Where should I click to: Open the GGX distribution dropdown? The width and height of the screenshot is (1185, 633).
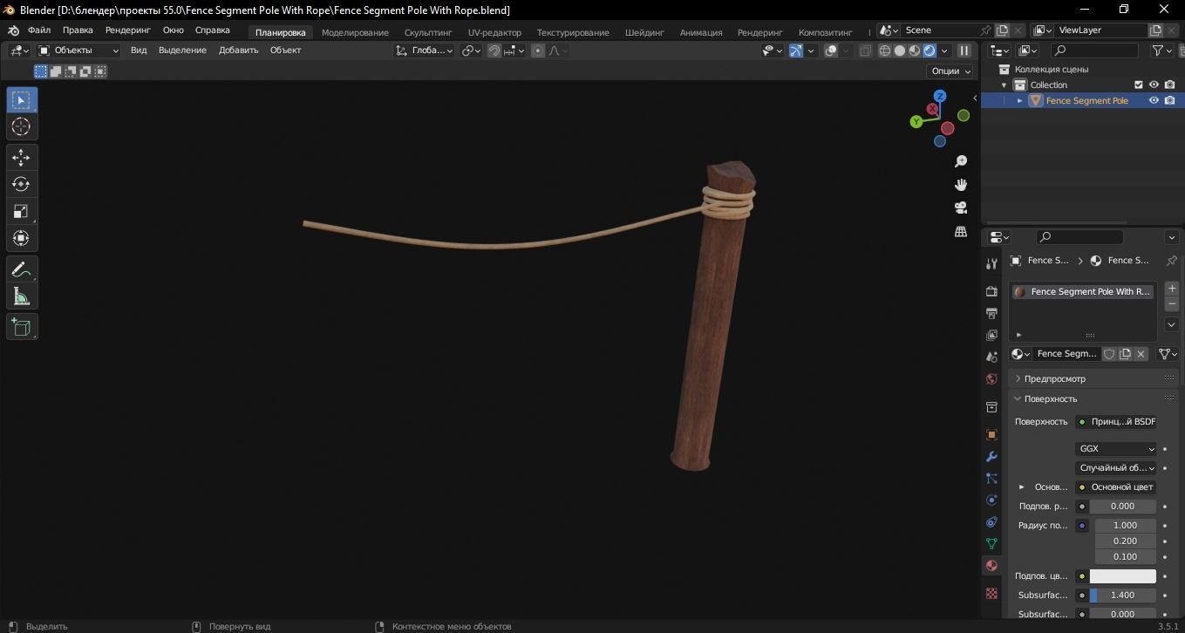click(x=1115, y=448)
